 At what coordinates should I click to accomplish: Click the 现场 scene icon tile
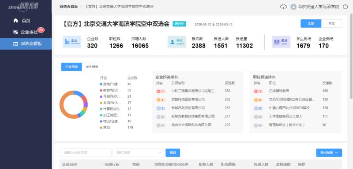click(x=281, y=42)
